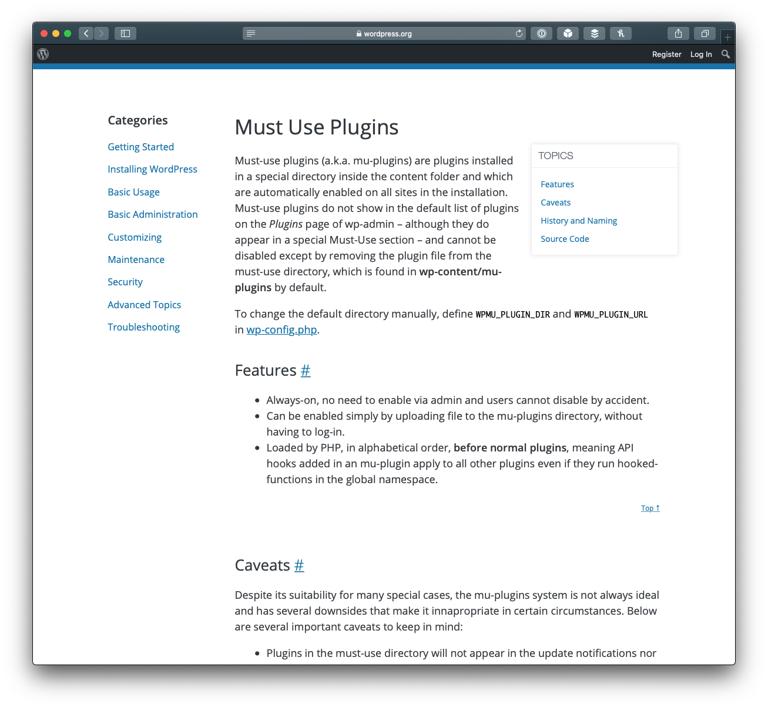Toggle the browser sidebar view

coord(125,33)
